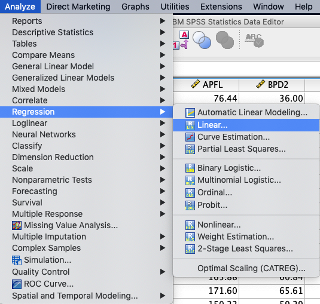Open the Window menu

269,7
